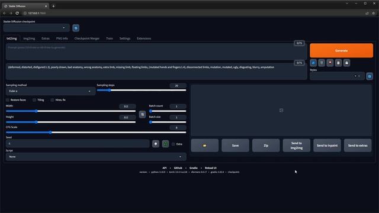Click Send to inpaint

click(327, 146)
